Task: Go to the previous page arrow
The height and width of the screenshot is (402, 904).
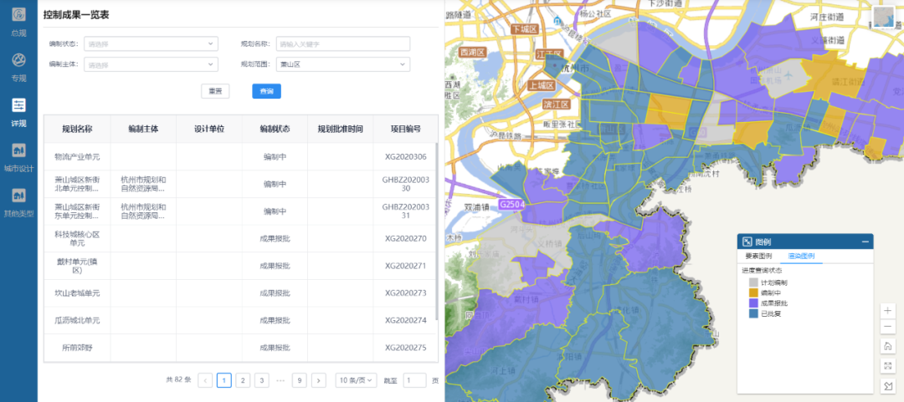Action: pos(205,380)
